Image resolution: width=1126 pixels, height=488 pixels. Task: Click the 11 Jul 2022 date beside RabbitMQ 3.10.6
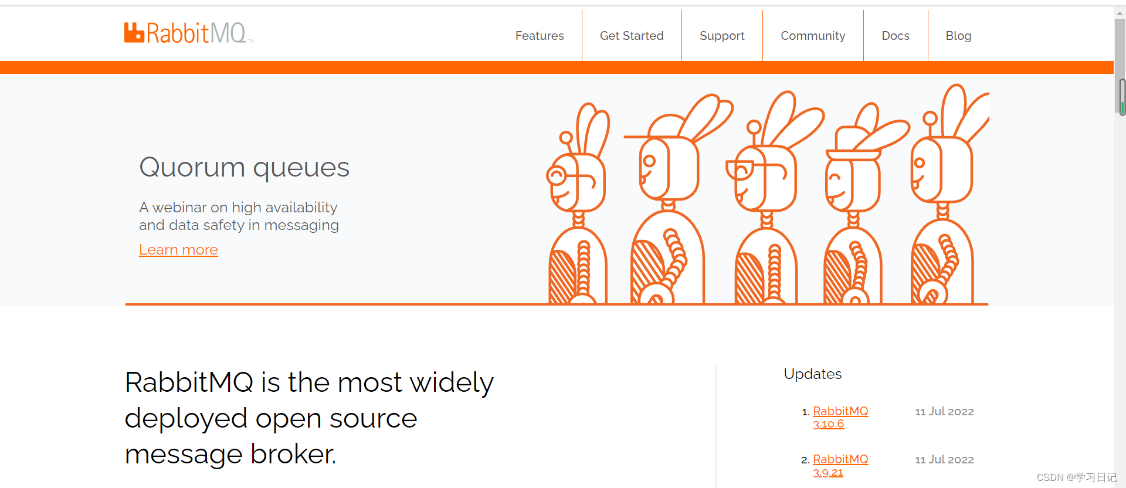pyautogui.click(x=944, y=412)
